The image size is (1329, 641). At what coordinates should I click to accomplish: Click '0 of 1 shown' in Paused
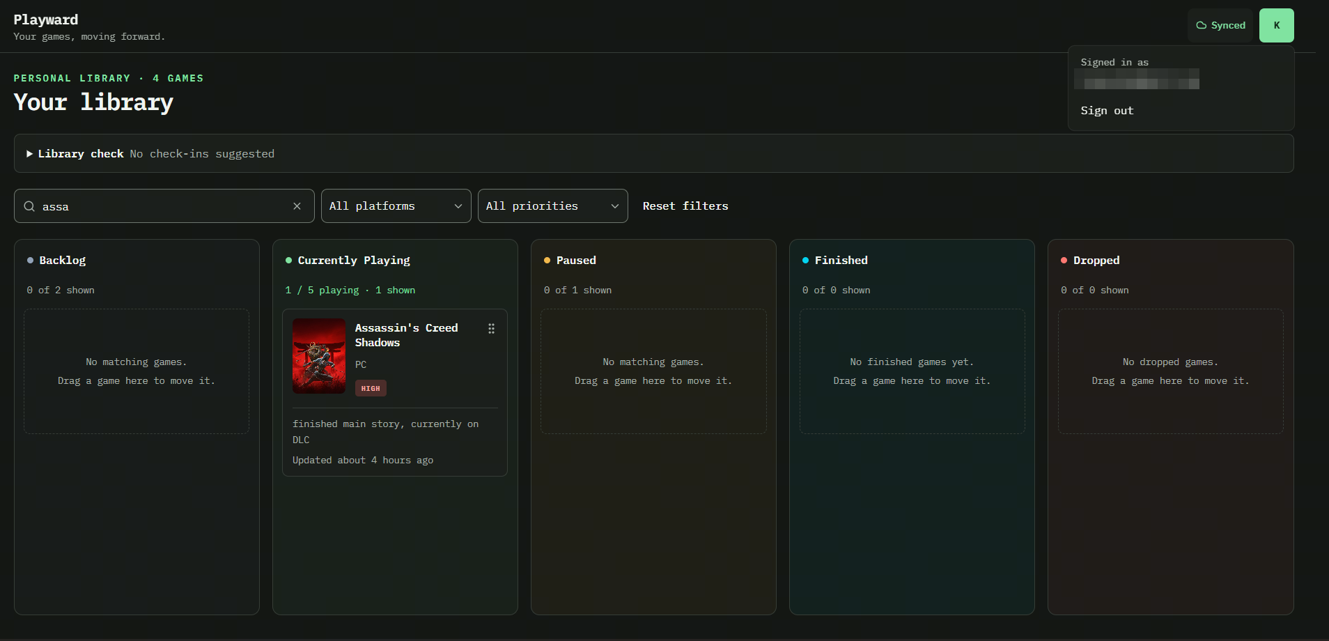(x=577, y=291)
